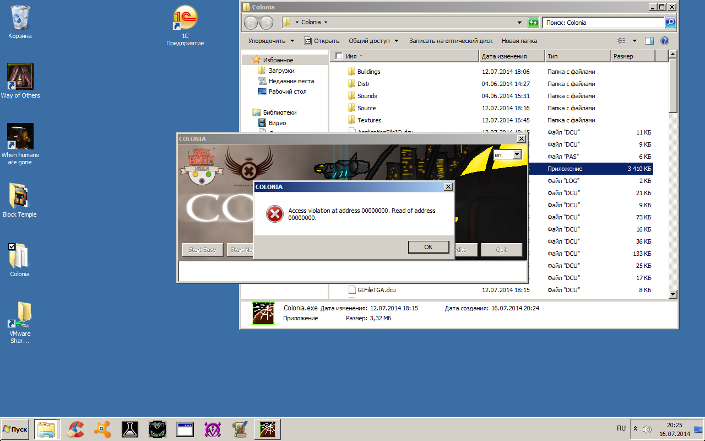
Task: Click the Поиск: Colonia search field
Action: [x=603, y=23]
